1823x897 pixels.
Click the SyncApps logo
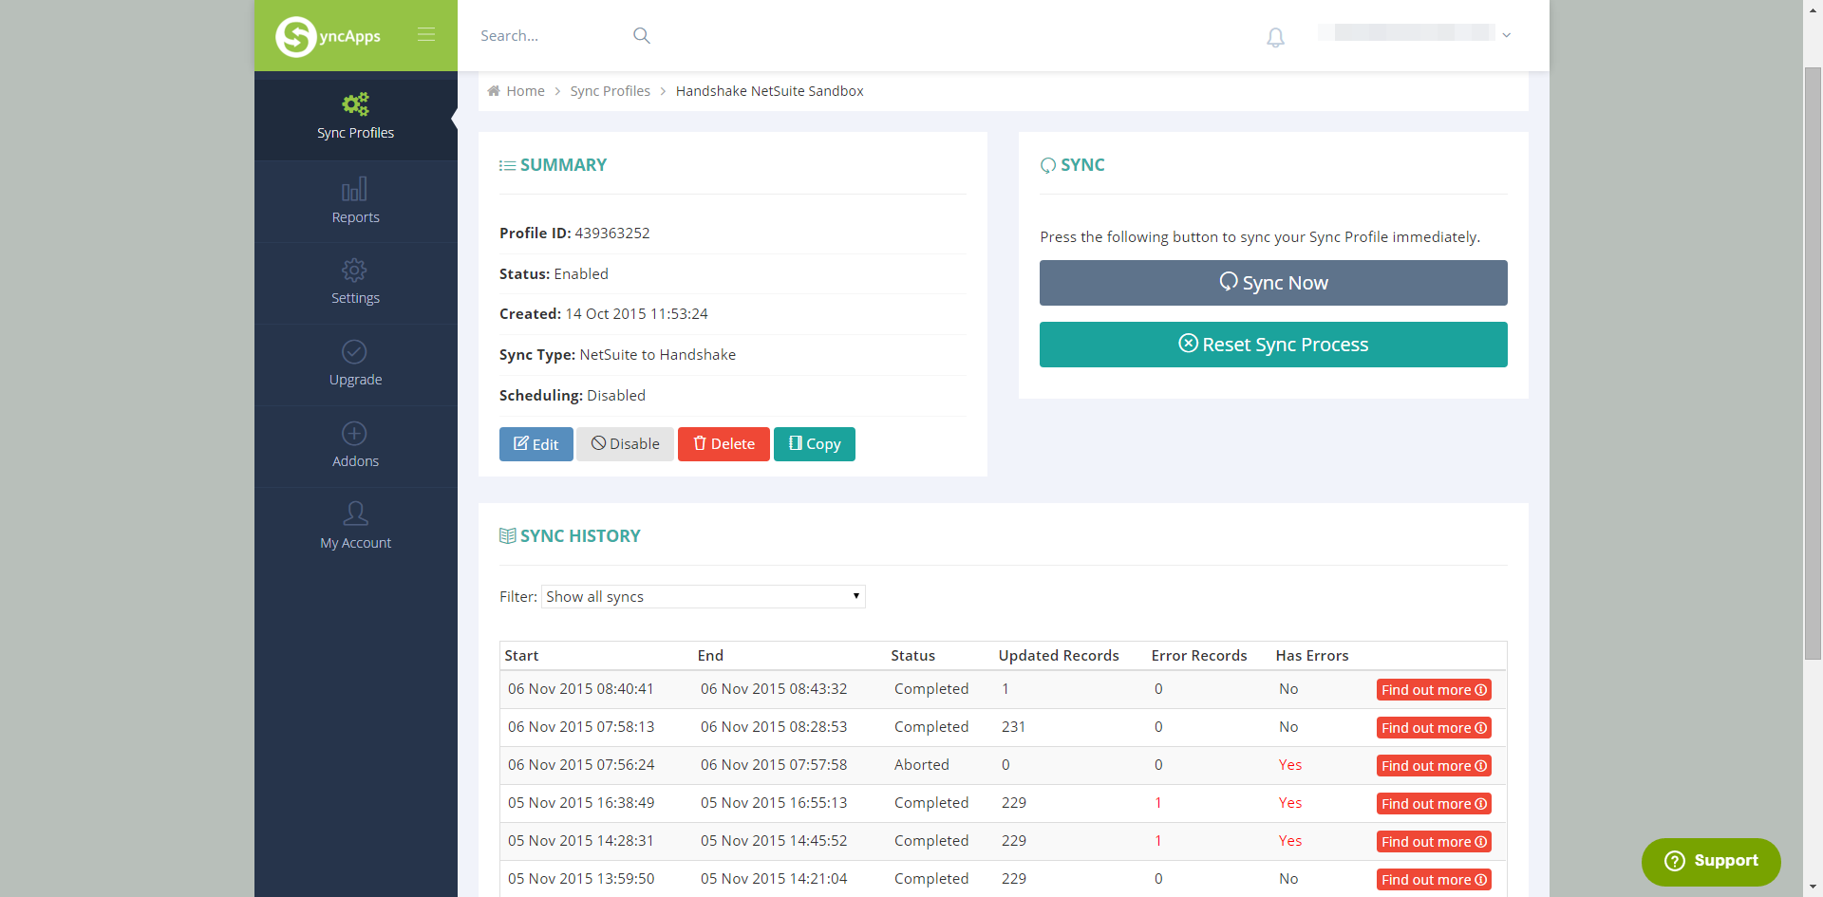(328, 36)
